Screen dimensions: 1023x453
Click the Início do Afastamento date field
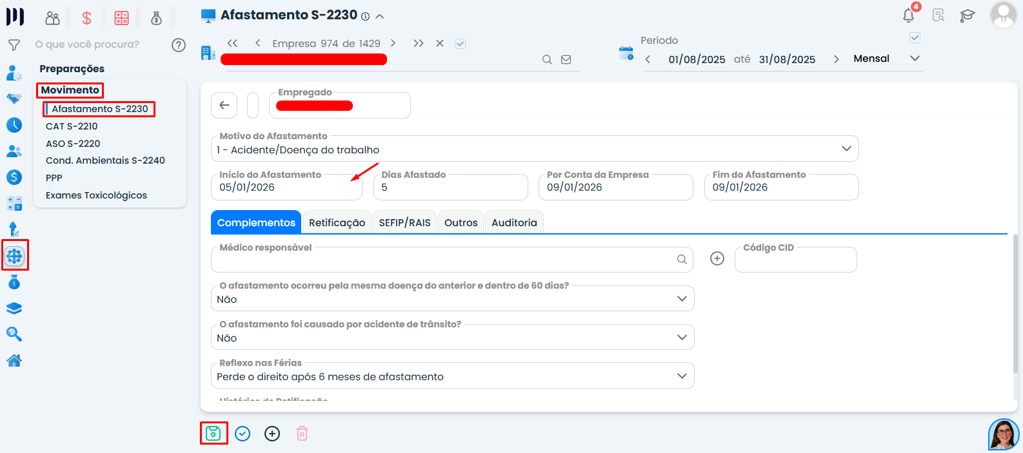coord(286,187)
